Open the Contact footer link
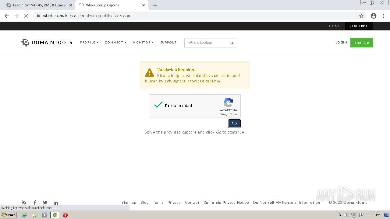 [x=192, y=203]
